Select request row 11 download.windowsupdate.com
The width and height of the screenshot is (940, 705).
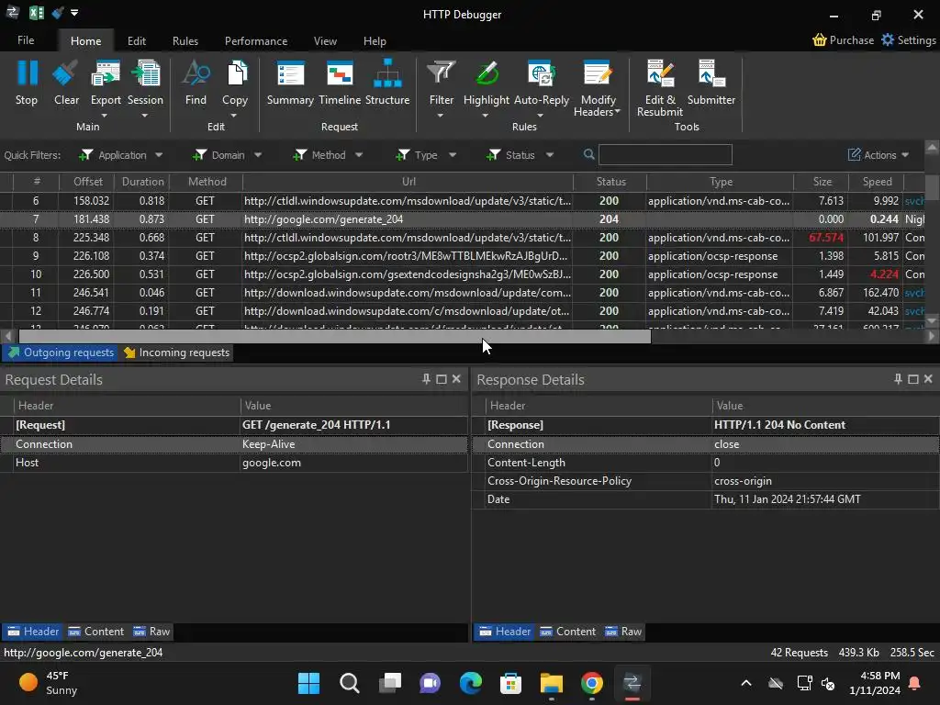pos(462,293)
